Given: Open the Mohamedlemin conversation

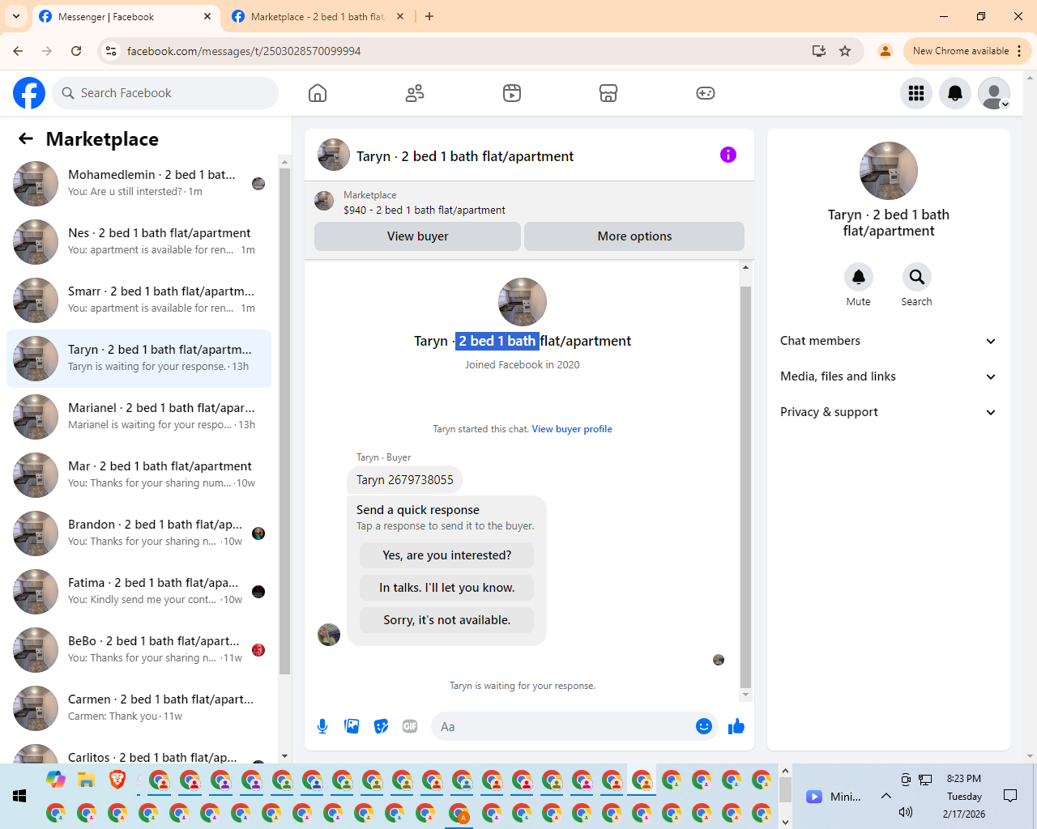Looking at the screenshot, I should point(139,184).
